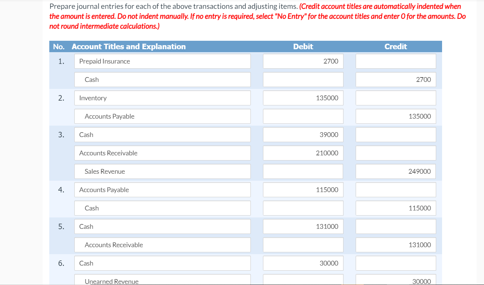Click the 'No.' column header
Screen dimensions: 484x285
coord(59,47)
